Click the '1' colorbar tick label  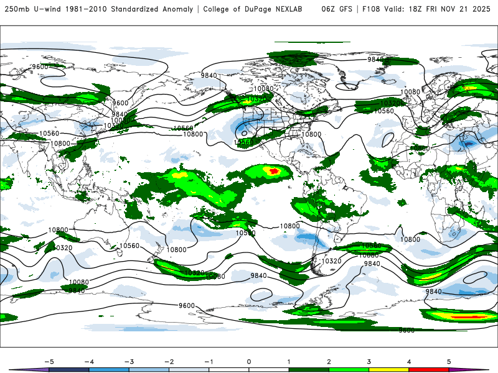[289, 362]
